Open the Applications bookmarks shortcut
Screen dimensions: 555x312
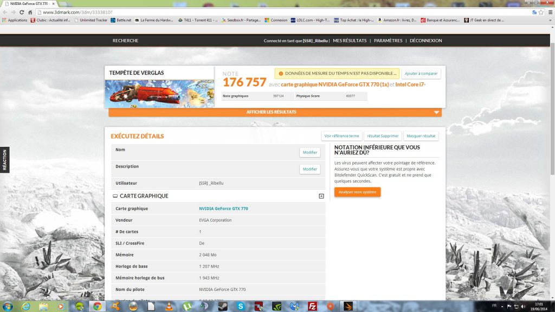(x=15, y=20)
